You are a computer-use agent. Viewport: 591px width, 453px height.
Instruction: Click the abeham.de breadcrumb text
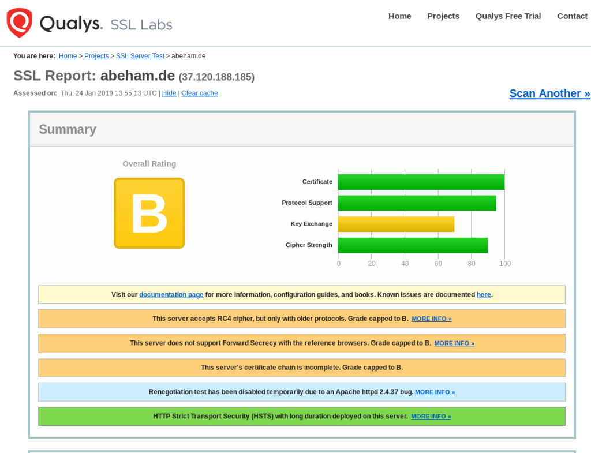pos(189,56)
